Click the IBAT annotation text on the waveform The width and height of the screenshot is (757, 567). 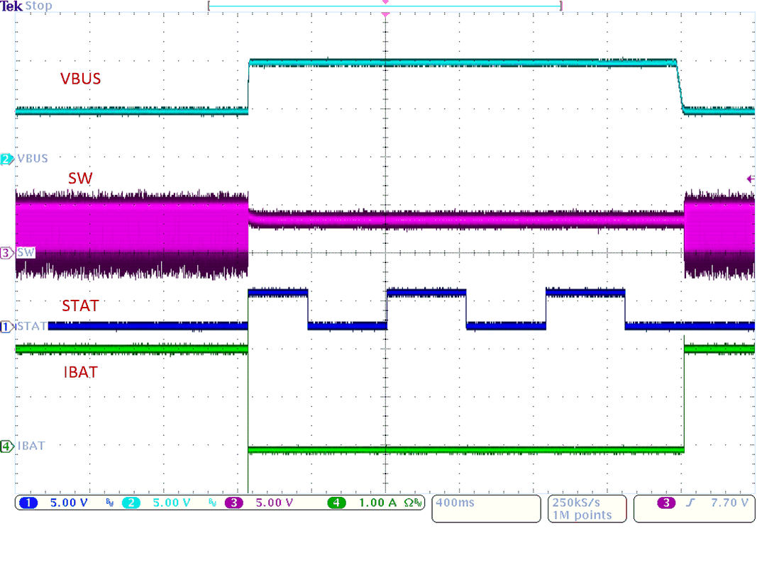[80, 372]
